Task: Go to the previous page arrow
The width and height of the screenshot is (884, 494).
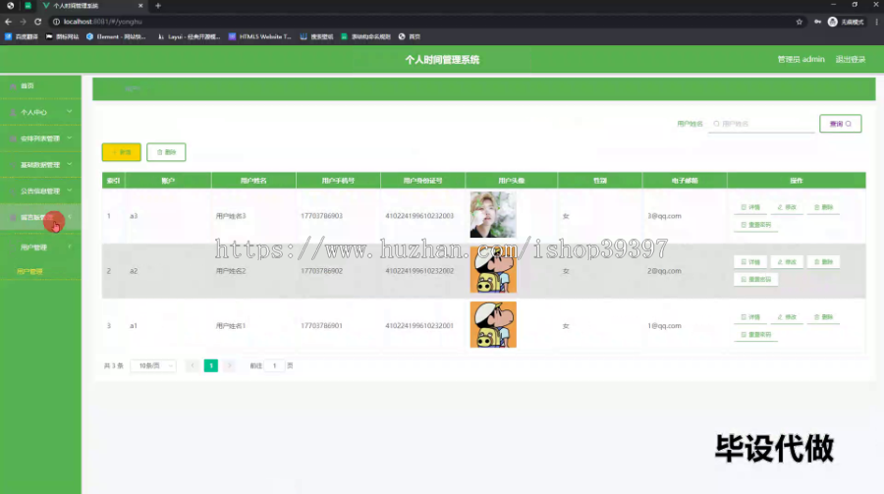Action: pyautogui.click(x=193, y=366)
